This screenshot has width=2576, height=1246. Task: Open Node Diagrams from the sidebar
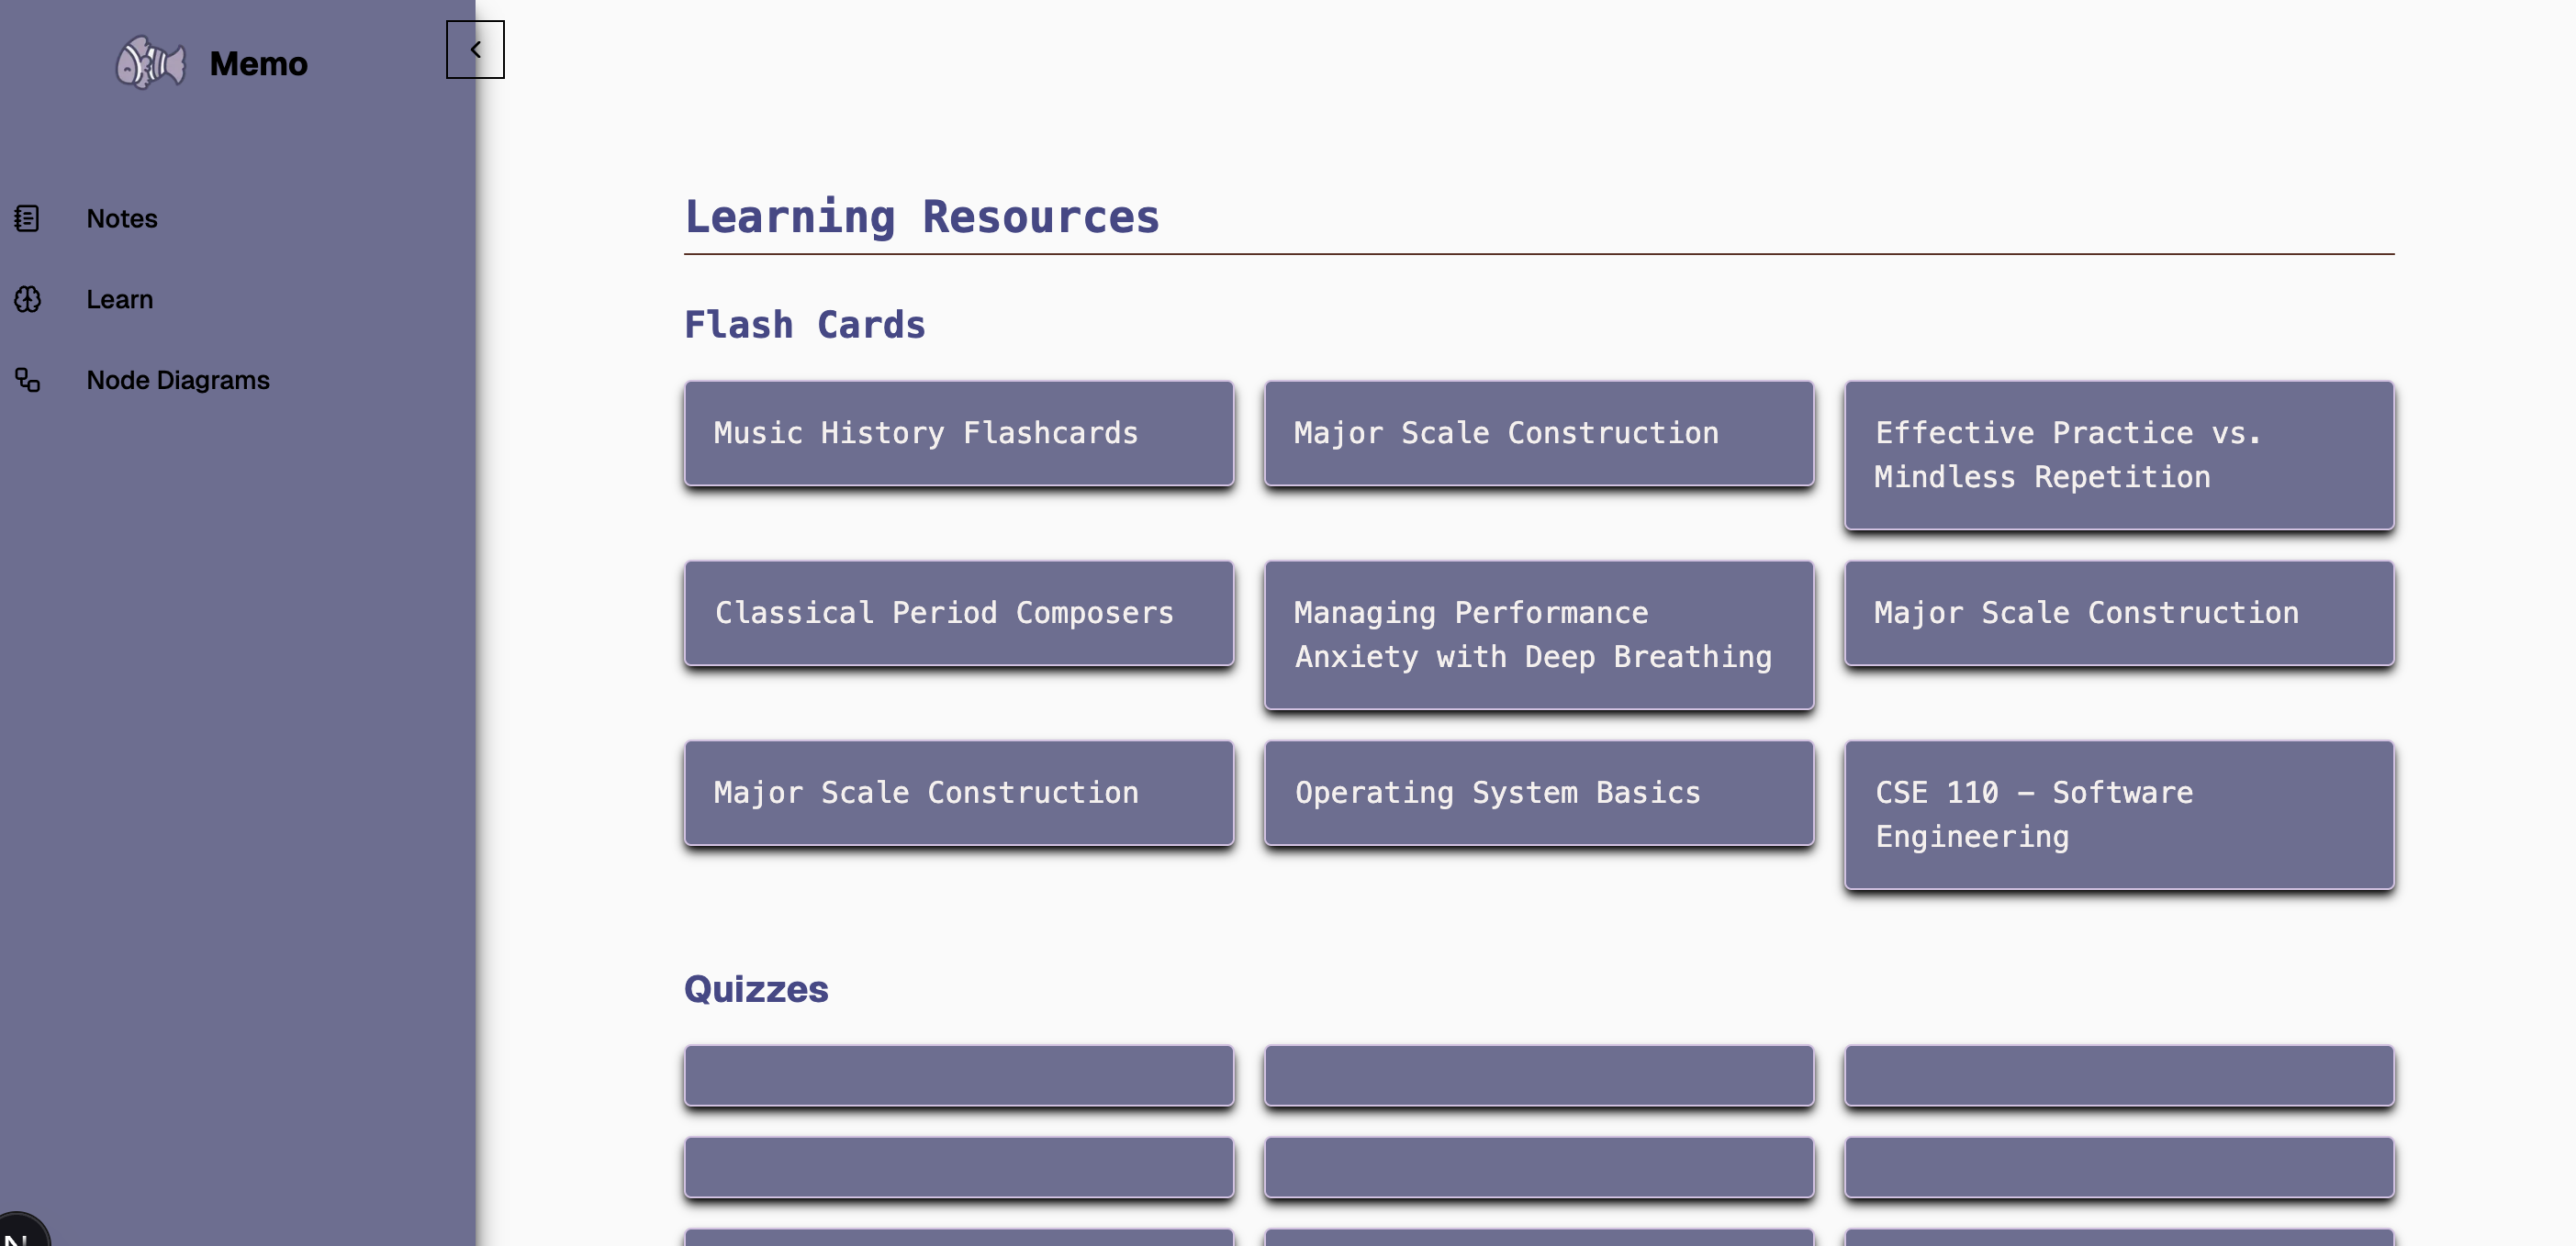[178, 380]
